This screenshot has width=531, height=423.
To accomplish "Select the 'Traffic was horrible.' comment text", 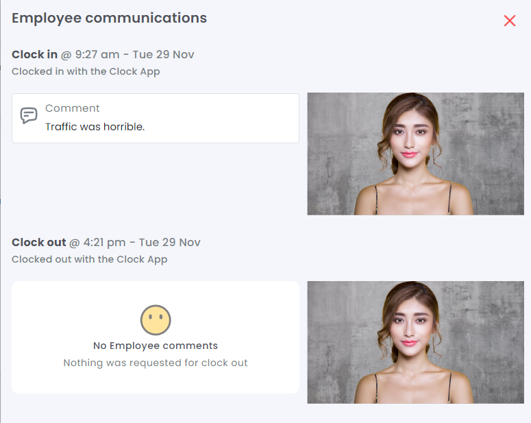I will click(x=95, y=127).
